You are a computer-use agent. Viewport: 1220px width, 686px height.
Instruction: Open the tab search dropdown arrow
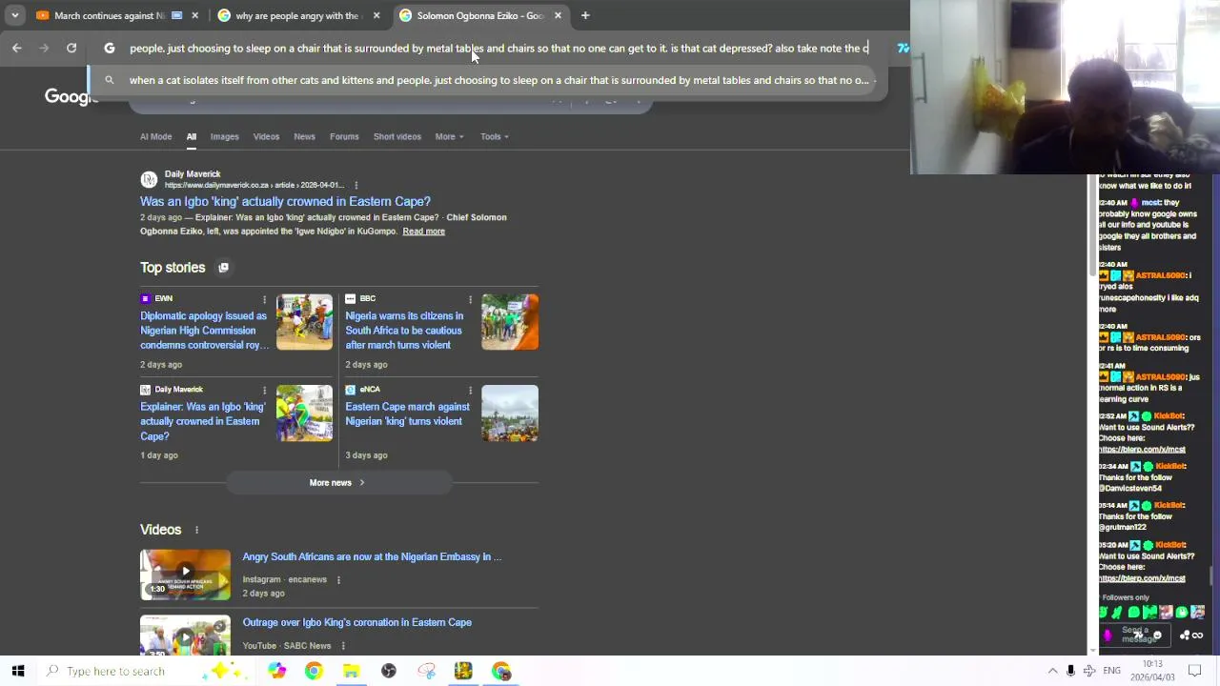click(x=14, y=15)
